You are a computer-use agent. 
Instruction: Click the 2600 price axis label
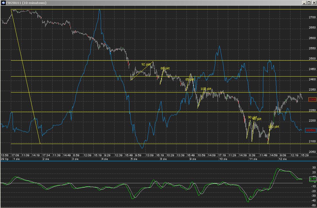pos(312,38)
